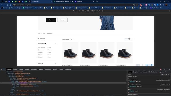Image resolution: width=171 pixels, height=96 pixels.
Task: Switch to the Sources tab
Action: pos(21,69)
